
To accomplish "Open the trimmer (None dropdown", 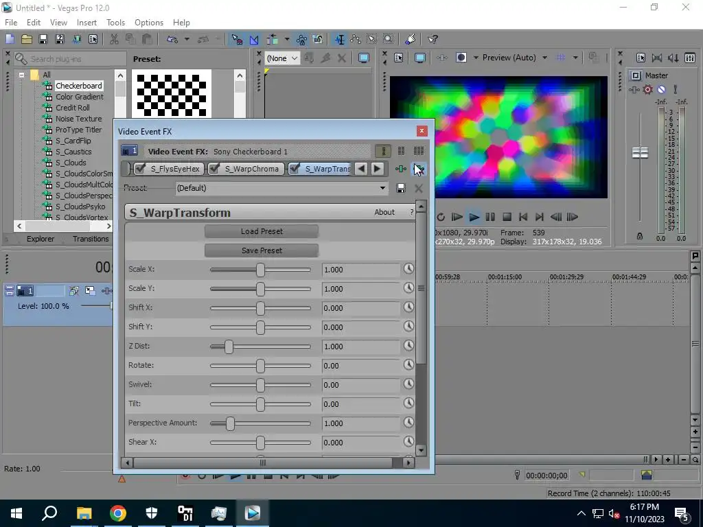I will point(282,58).
